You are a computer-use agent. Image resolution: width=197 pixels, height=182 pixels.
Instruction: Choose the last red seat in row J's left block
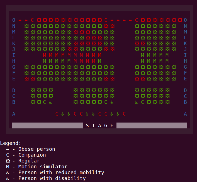tap(113, 49)
